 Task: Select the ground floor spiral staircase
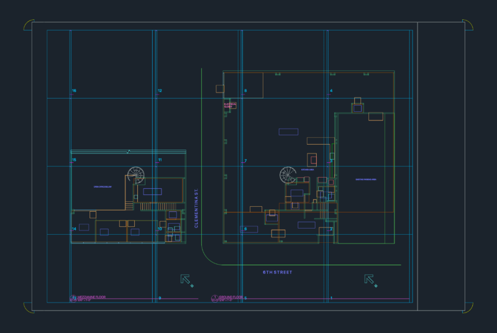(288, 175)
